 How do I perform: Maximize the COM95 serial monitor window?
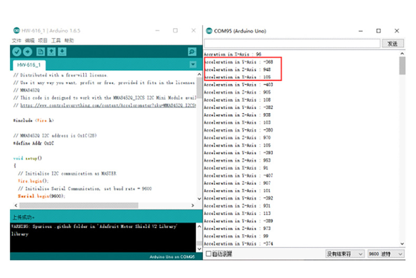point(378,31)
